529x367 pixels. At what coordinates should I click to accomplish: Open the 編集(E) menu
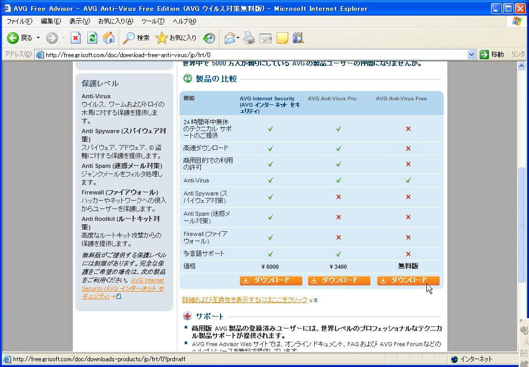point(50,21)
